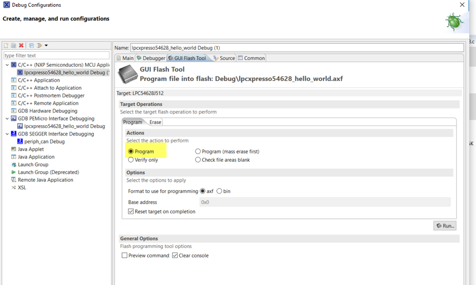Click the New launch configuration icon
Viewport: 476px width, 285px height.
coord(6,46)
